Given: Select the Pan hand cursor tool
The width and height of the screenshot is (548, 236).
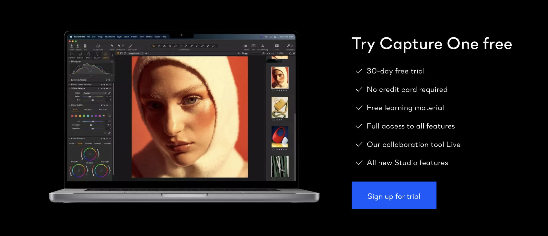Looking at the screenshot, I should click(159, 46).
